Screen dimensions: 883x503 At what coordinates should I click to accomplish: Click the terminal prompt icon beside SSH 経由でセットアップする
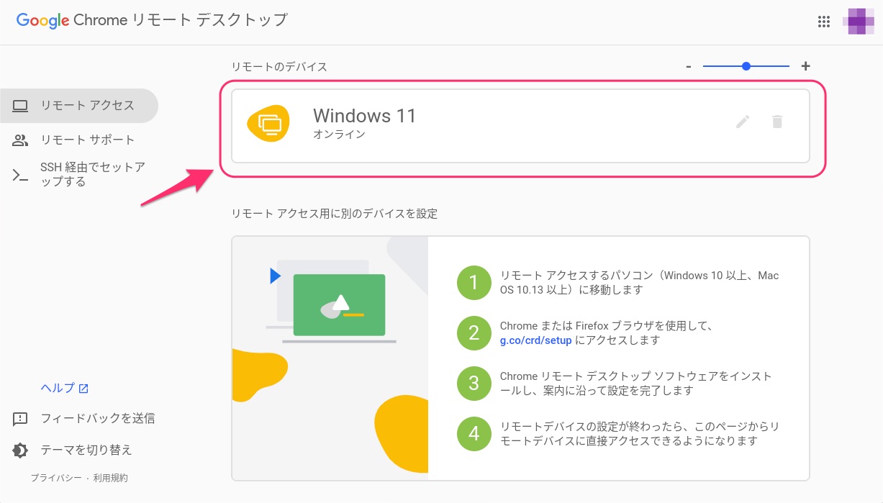coord(20,174)
